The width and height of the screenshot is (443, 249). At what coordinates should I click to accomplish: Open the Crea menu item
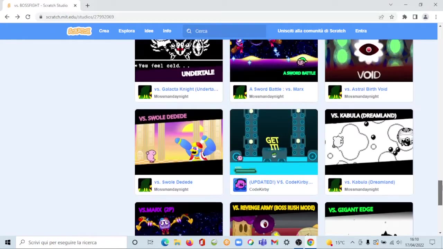pyautogui.click(x=104, y=31)
